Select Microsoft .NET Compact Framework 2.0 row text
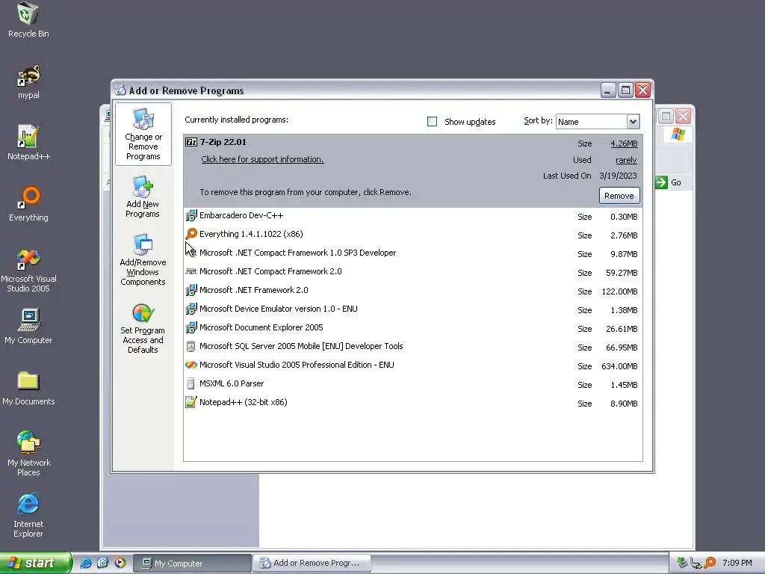Viewport: 765px width, 574px height. [x=270, y=271]
